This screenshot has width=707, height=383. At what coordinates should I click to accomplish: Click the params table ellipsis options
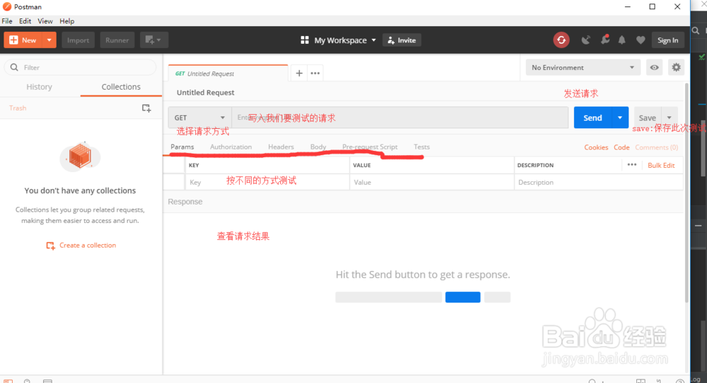631,165
